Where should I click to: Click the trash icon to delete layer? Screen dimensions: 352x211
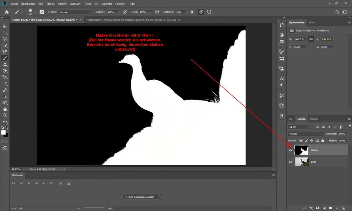[x=344, y=208]
